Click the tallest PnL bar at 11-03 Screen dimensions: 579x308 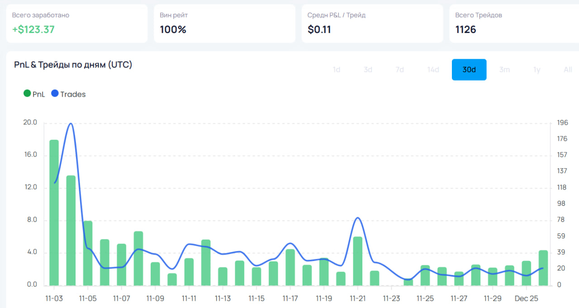pyautogui.click(x=54, y=213)
